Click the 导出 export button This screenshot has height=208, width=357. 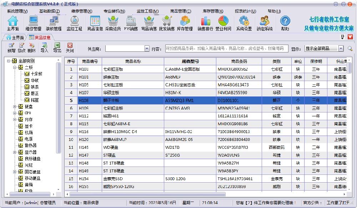point(57,48)
